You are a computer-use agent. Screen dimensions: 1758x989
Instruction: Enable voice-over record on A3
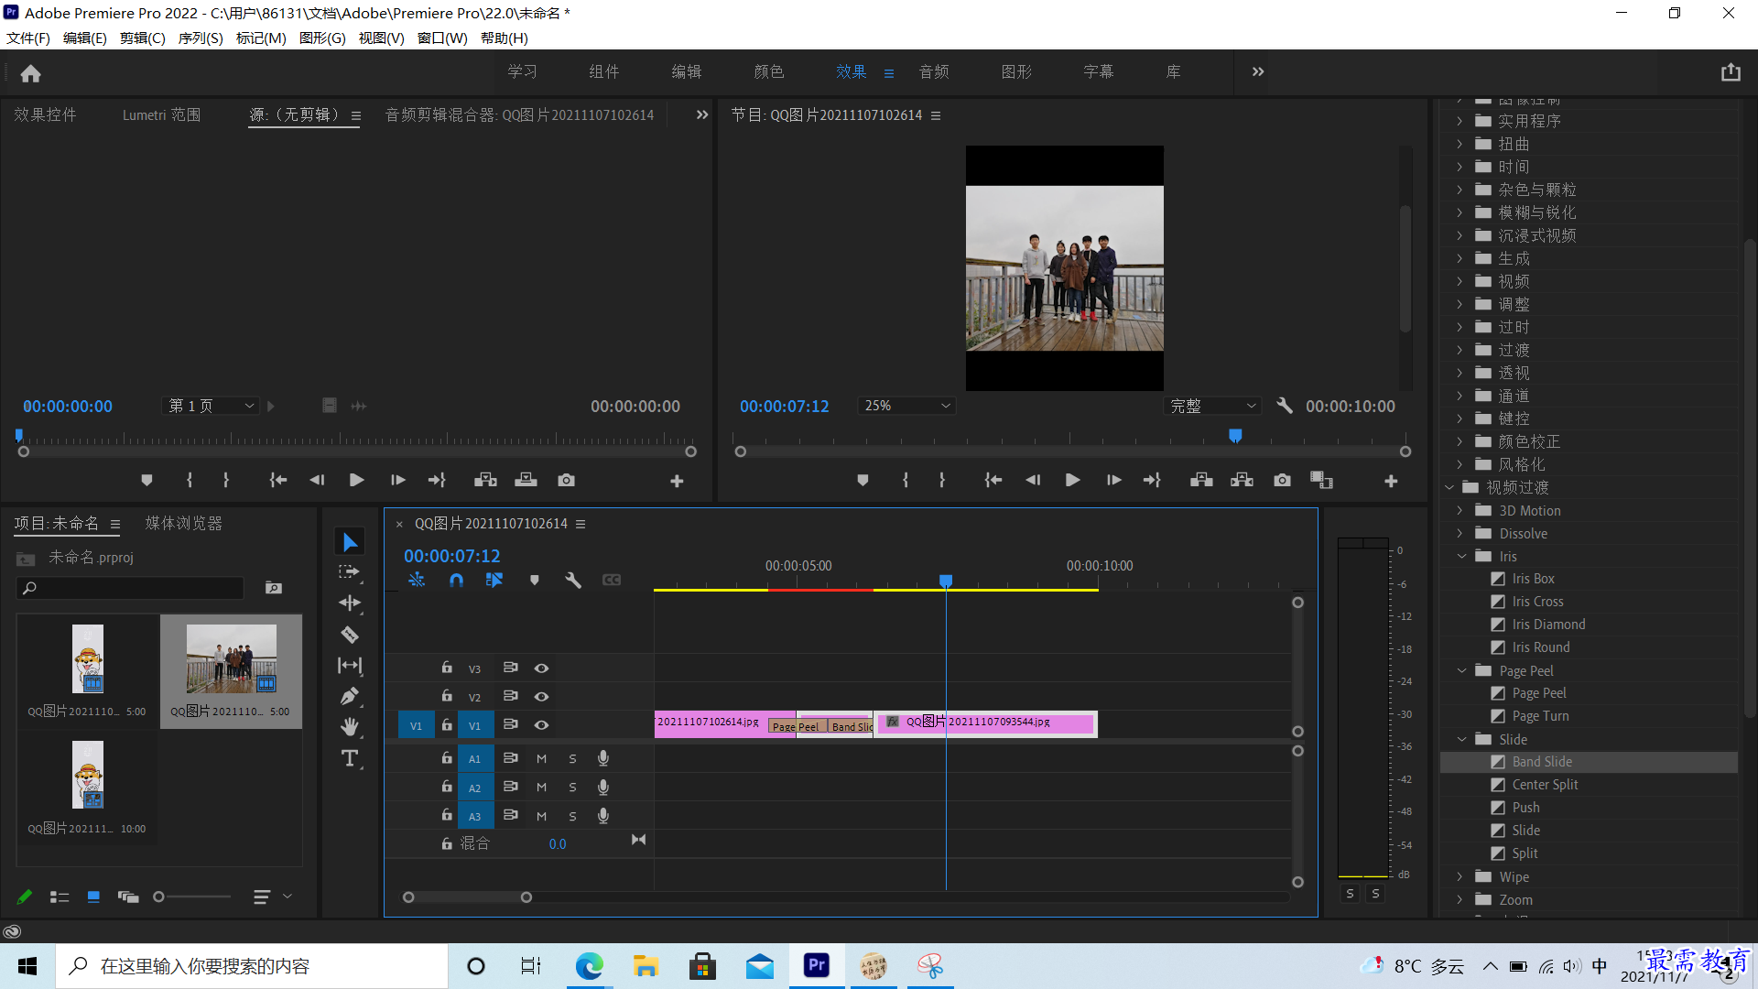[x=602, y=815]
